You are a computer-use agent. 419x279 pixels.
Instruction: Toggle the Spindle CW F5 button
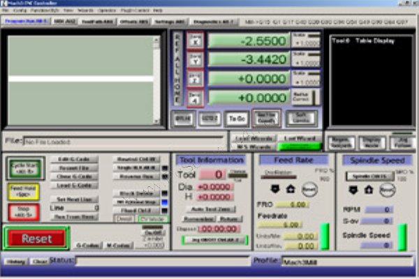point(370,176)
